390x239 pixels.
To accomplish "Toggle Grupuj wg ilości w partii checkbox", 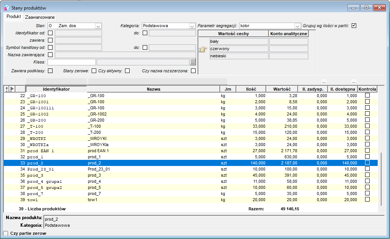I will [354, 26].
